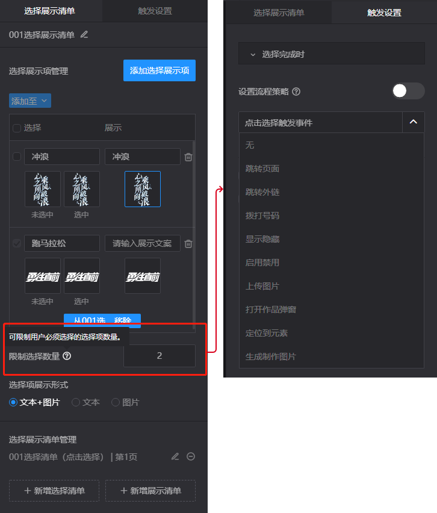Delete the 跑马拉松 row with its trash icon
Image resolution: width=437 pixels, height=513 pixels.
pyautogui.click(x=188, y=244)
